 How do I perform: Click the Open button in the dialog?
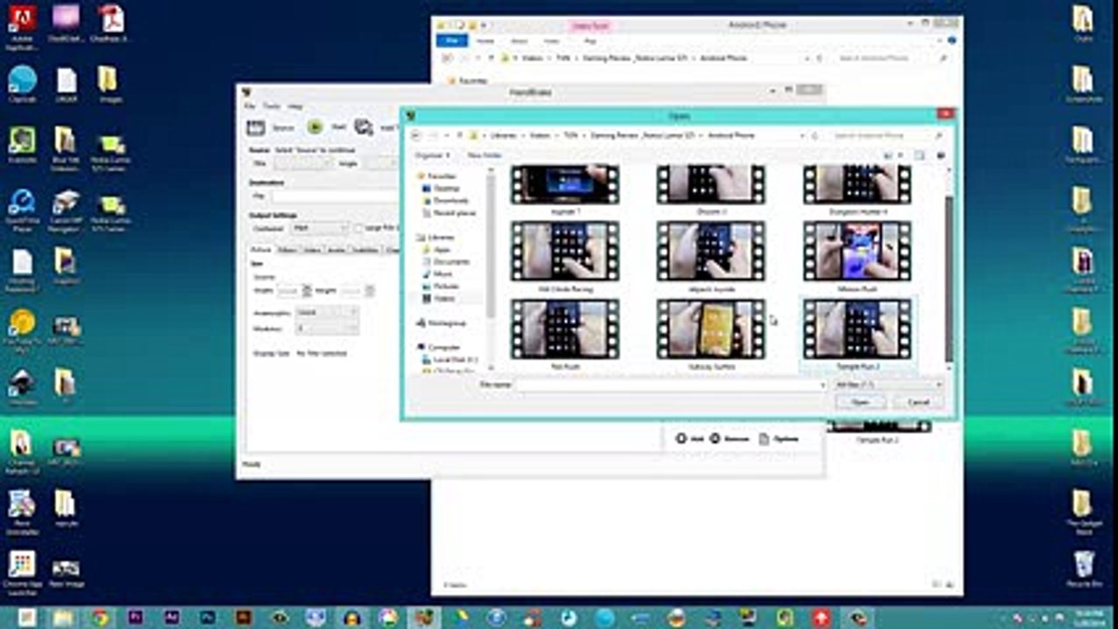[861, 402]
